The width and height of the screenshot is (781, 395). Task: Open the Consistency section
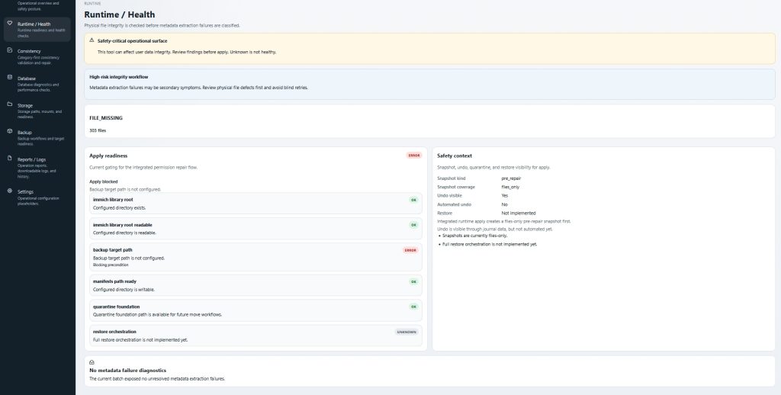coord(37,56)
